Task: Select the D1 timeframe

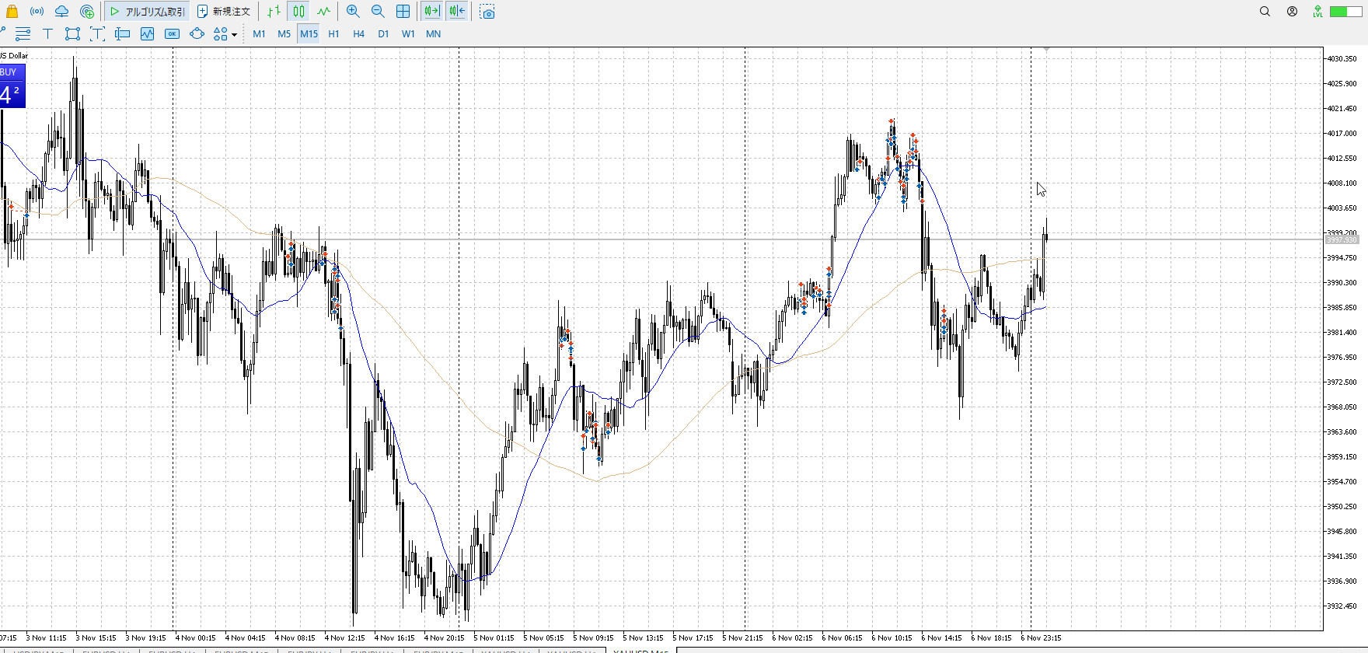Action: pos(383,34)
